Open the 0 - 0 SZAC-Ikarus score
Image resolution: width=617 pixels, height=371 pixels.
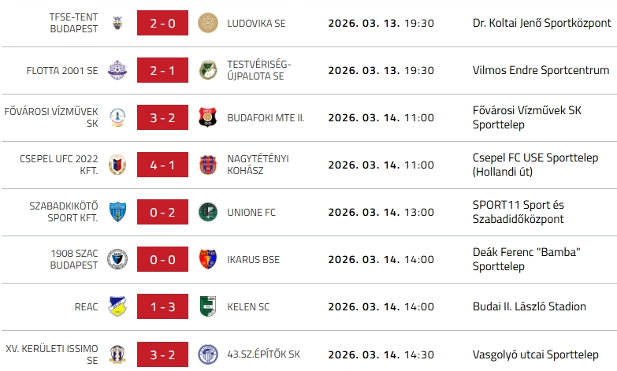click(163, 259)
